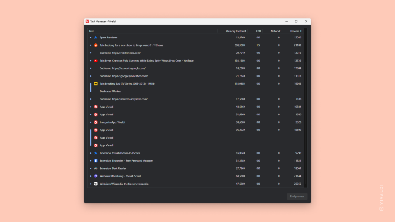Image resolution: width=395 pixels, height=222 pixels.
Task: Select Subframe accounts.google.com row
Action: [196, 68]
